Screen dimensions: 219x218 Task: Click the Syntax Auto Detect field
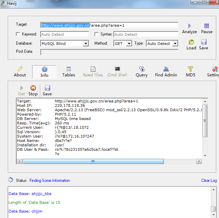point(146,34)
